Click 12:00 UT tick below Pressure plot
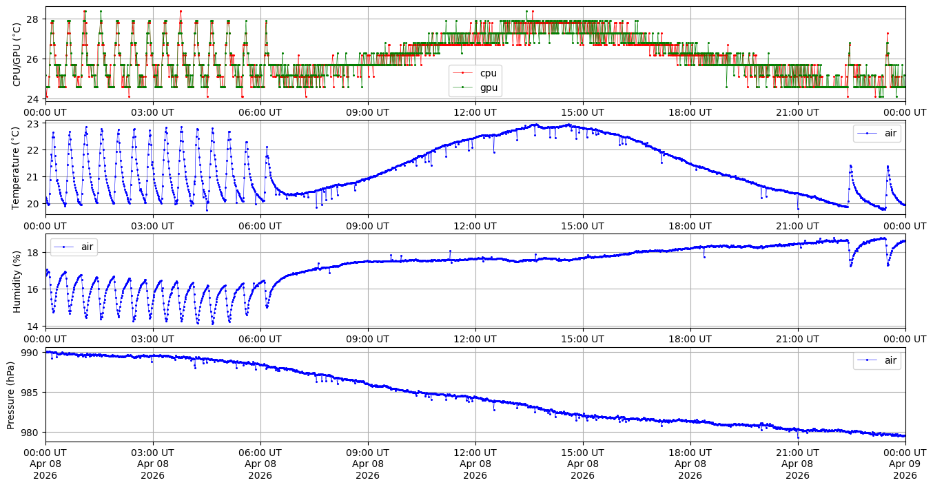This screenshot has width=933, height=487. point(475,452)
